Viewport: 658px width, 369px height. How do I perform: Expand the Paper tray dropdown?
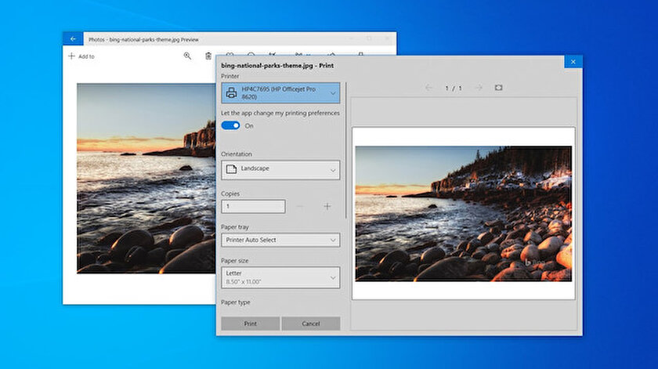pyautogui.click(x=280, y=240)
